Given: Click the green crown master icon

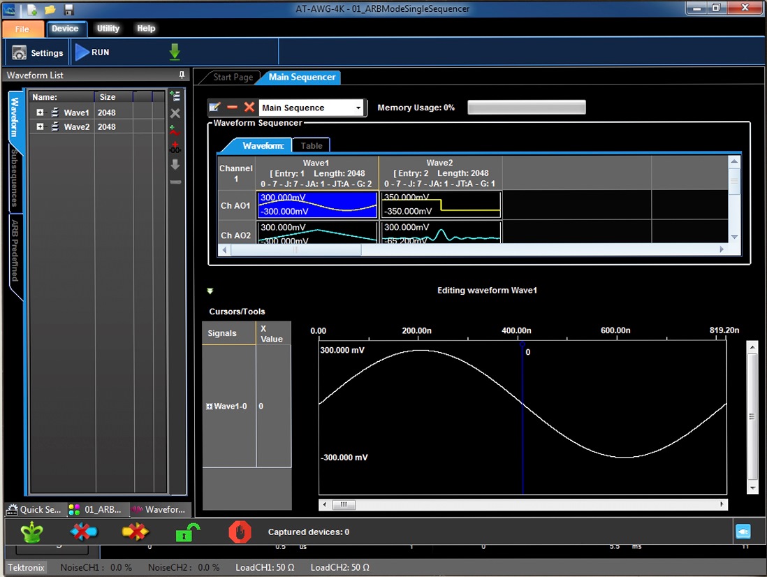Looking at the screenshot, I should [31, 532].
